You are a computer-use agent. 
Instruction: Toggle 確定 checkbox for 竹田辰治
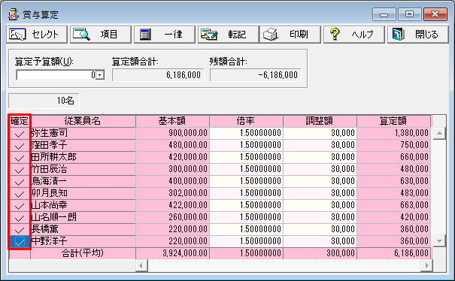tap(20, 169)
